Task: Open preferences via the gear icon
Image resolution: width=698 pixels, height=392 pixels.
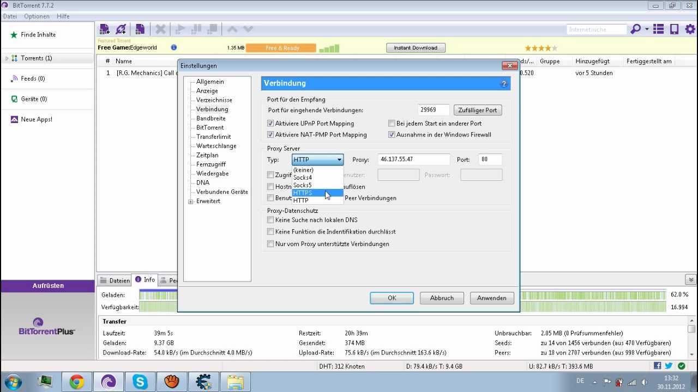Action: [690, 29]
